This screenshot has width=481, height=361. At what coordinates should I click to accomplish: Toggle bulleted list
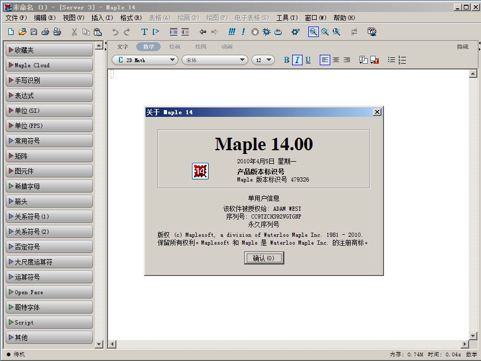pyautogui.click(x=391, y=60)
